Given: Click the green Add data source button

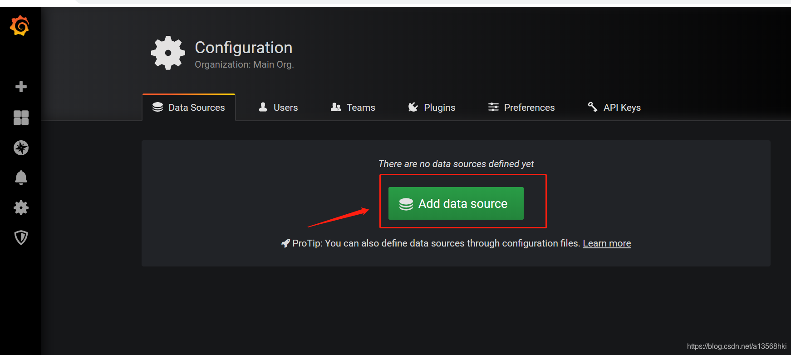Looking at the screenshot, I should tap(456, 203).
